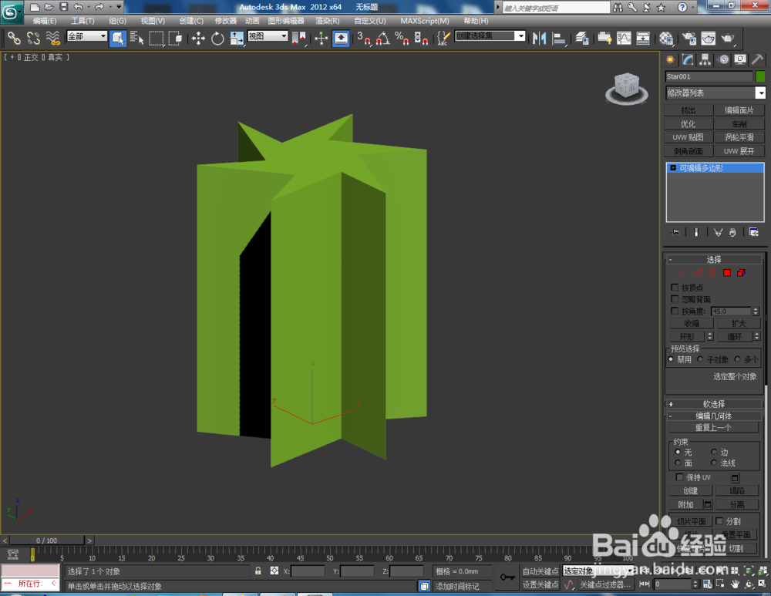Open Select by Name dialog

coord(136,38)
